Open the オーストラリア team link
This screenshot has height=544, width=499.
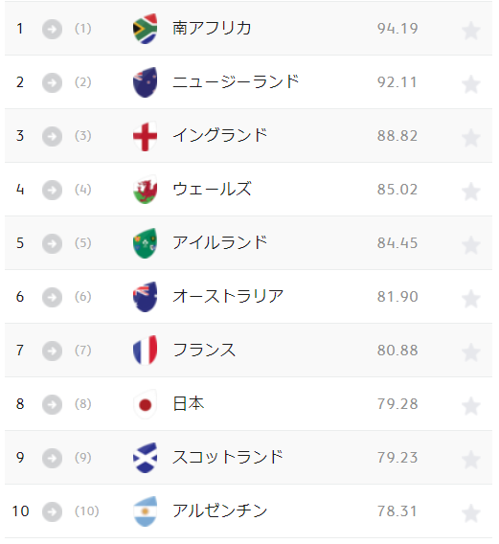click(228, 297)
